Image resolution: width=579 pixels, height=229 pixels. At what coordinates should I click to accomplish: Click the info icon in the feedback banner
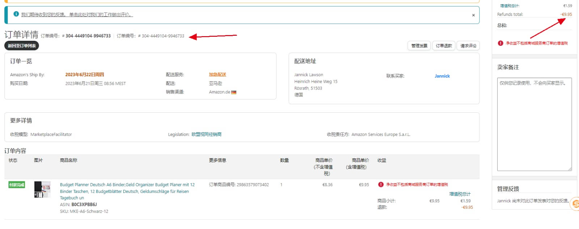pyautogui.click(x=16, y=14)
